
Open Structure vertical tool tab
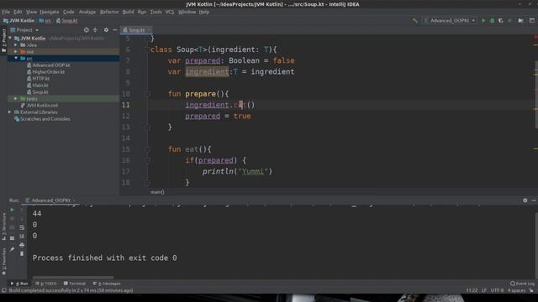(x=3, y=226)
